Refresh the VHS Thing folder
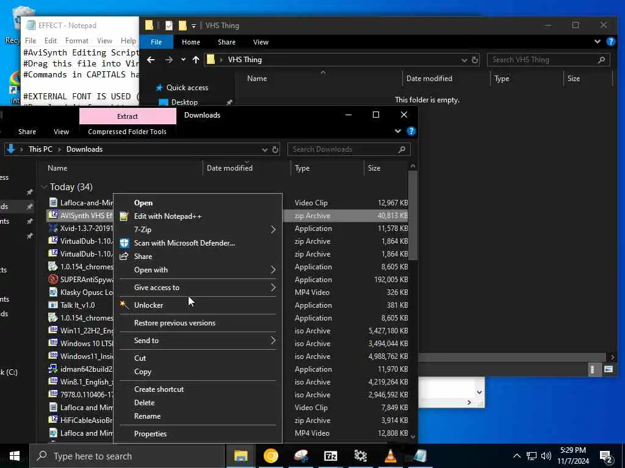This screenshot has height=468, width=625. [475, 60]
